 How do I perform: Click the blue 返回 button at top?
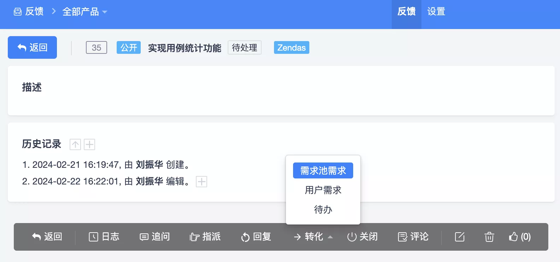click(32, 47)
